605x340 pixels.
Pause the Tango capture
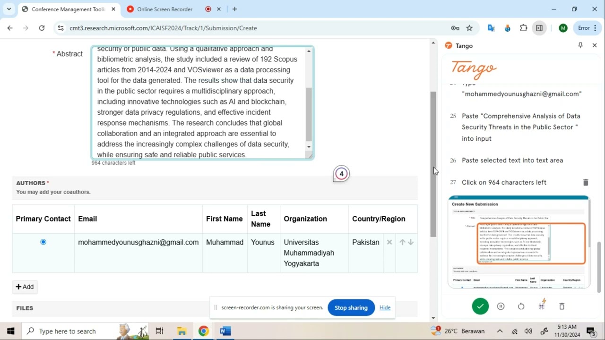pos(501,306)
